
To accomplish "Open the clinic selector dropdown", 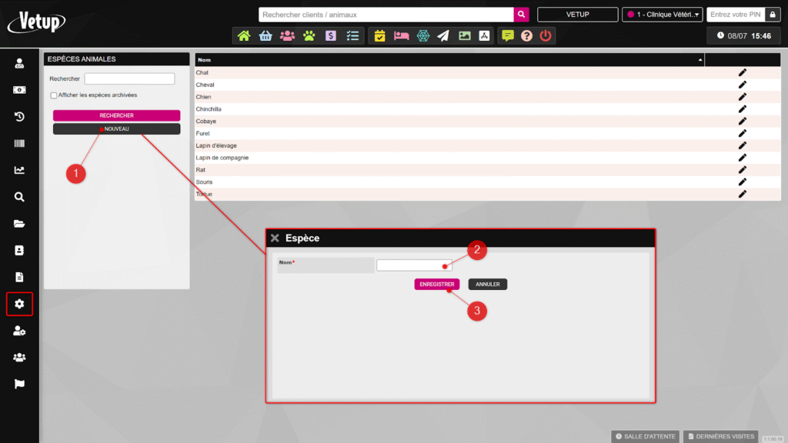I will (662, 15).
